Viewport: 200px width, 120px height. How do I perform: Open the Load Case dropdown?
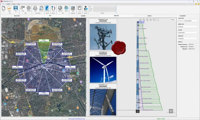tap(188, 21)
